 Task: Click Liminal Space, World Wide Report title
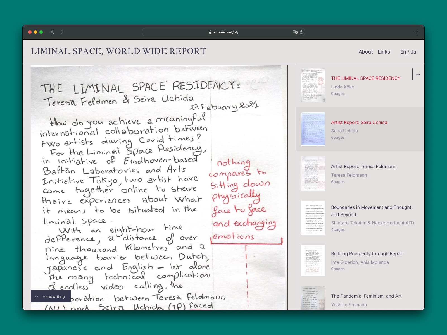click(118, 51)
